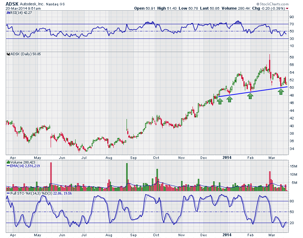Click the Nasdaq GS exchange label

coord(55,4)
